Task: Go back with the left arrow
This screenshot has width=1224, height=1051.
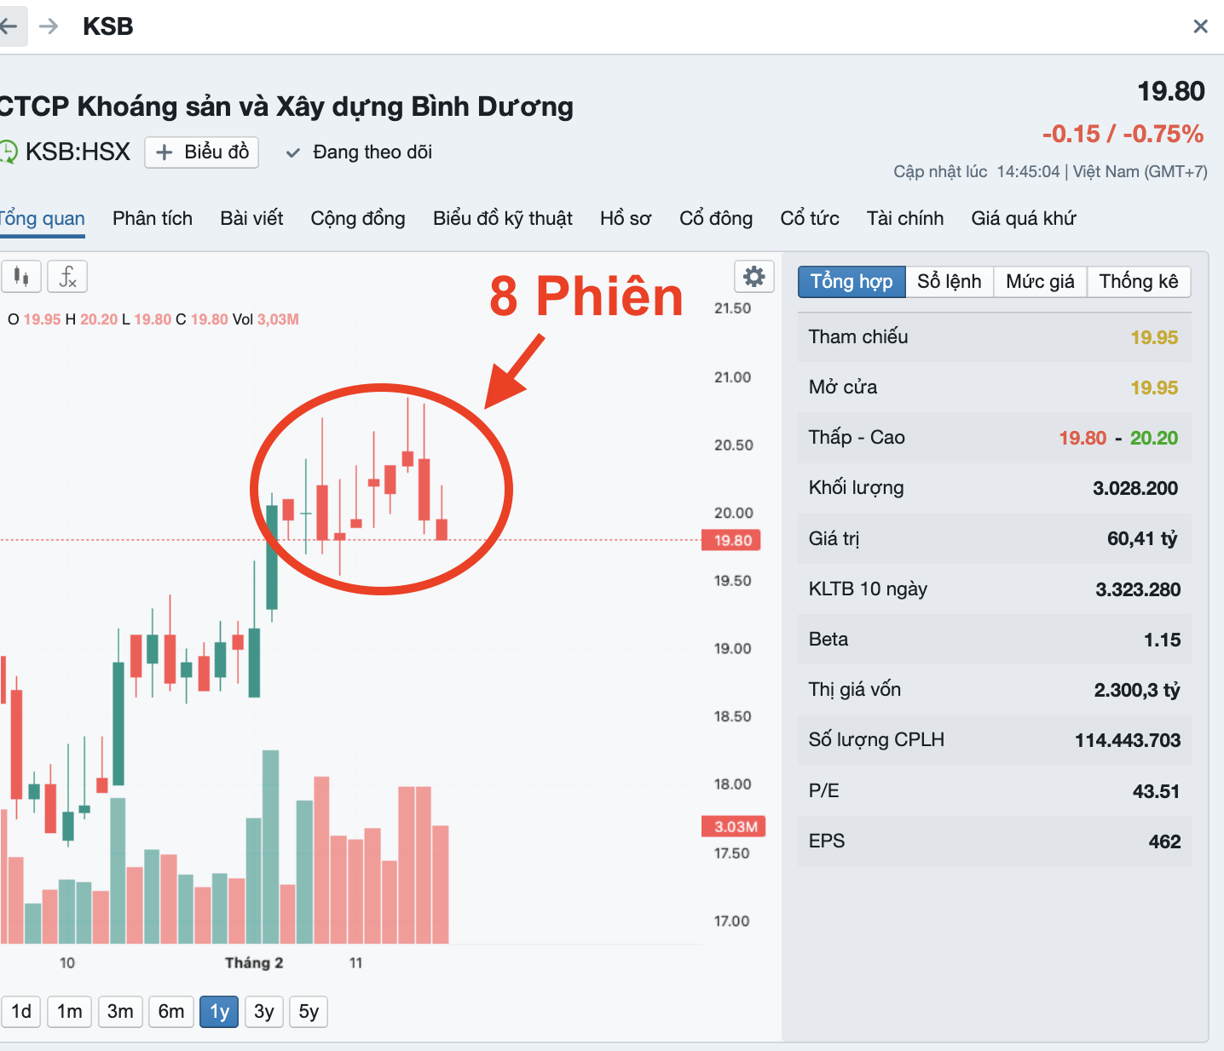Action: [9, 26]
